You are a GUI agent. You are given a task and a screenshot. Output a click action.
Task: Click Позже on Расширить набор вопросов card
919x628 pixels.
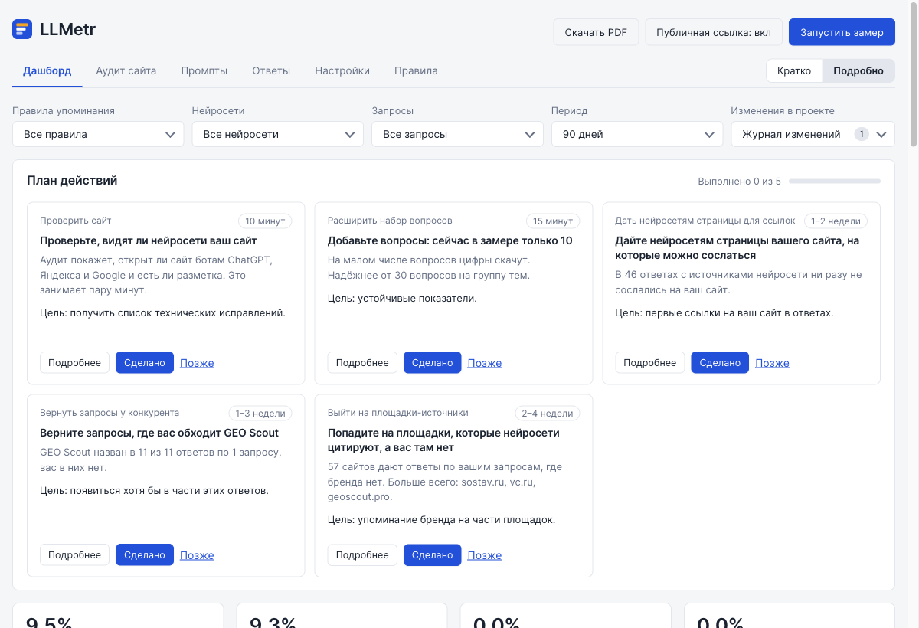pyautogui.click(x=485, y=363)
